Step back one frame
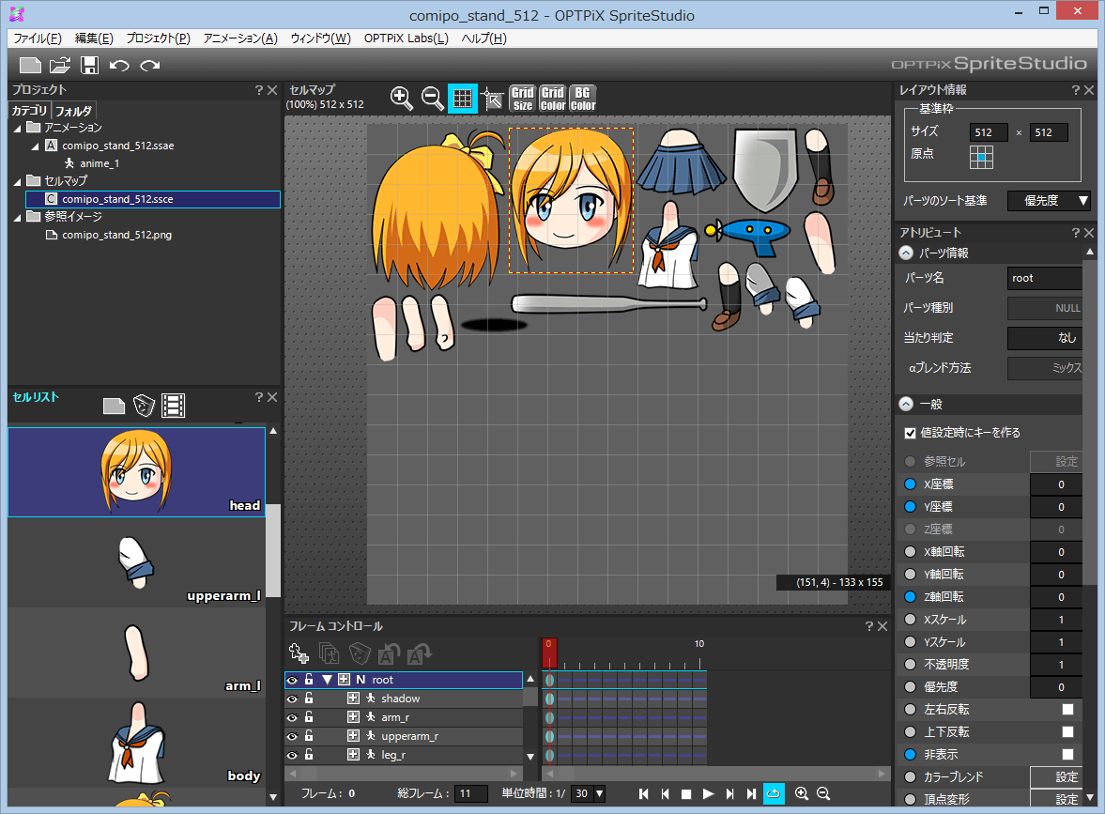This screenshot has height=814, width=1105. (x=666, y=794)
